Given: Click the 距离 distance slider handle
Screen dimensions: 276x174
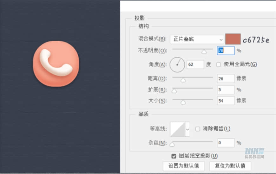Looking at the screenshot, I should (x=183, y=80).
